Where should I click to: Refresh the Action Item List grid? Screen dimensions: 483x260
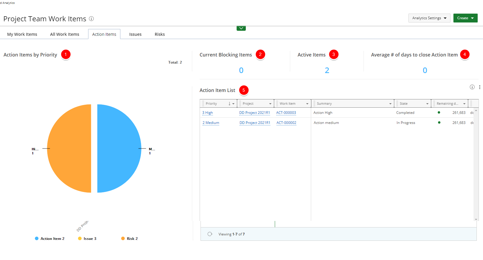210,234
